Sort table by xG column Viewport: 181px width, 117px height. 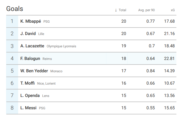pos(173,10)
